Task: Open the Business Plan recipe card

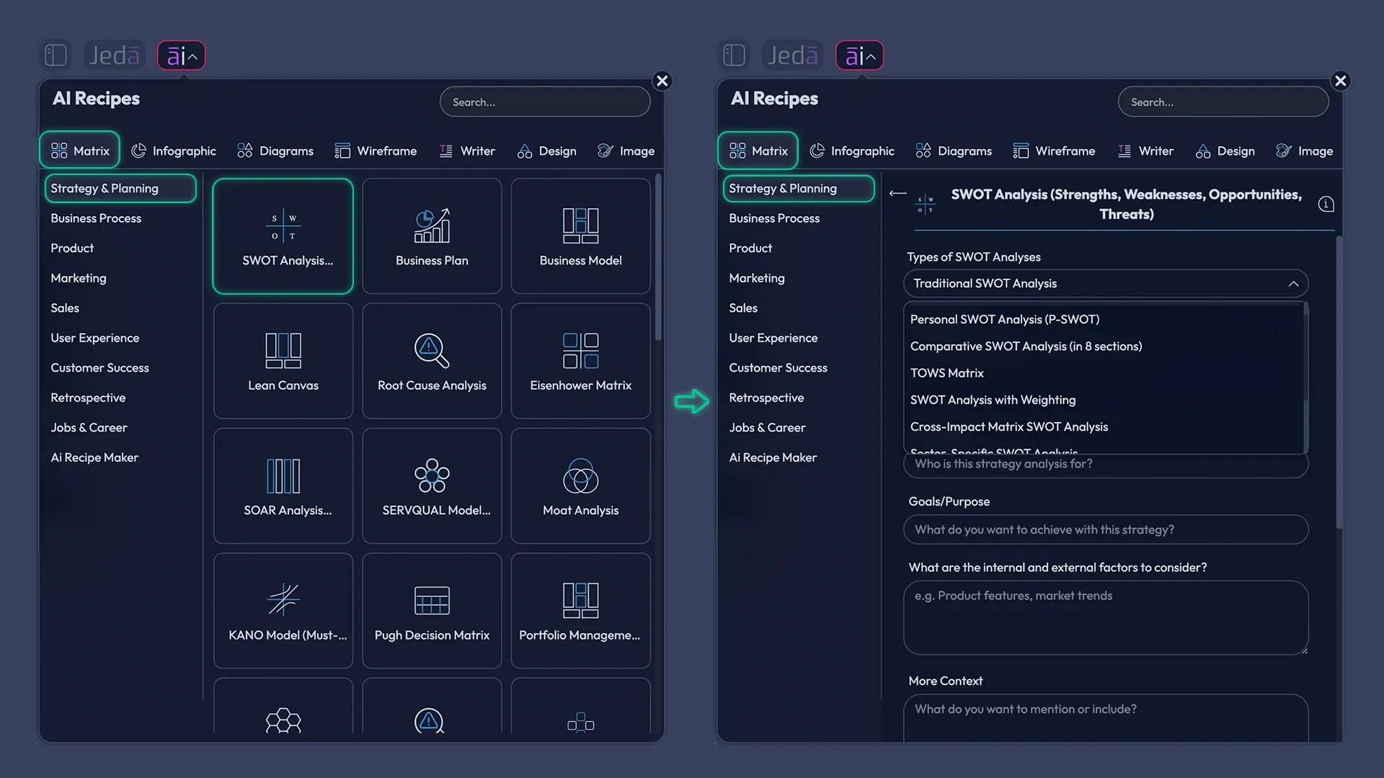Action: pos(432,236)
